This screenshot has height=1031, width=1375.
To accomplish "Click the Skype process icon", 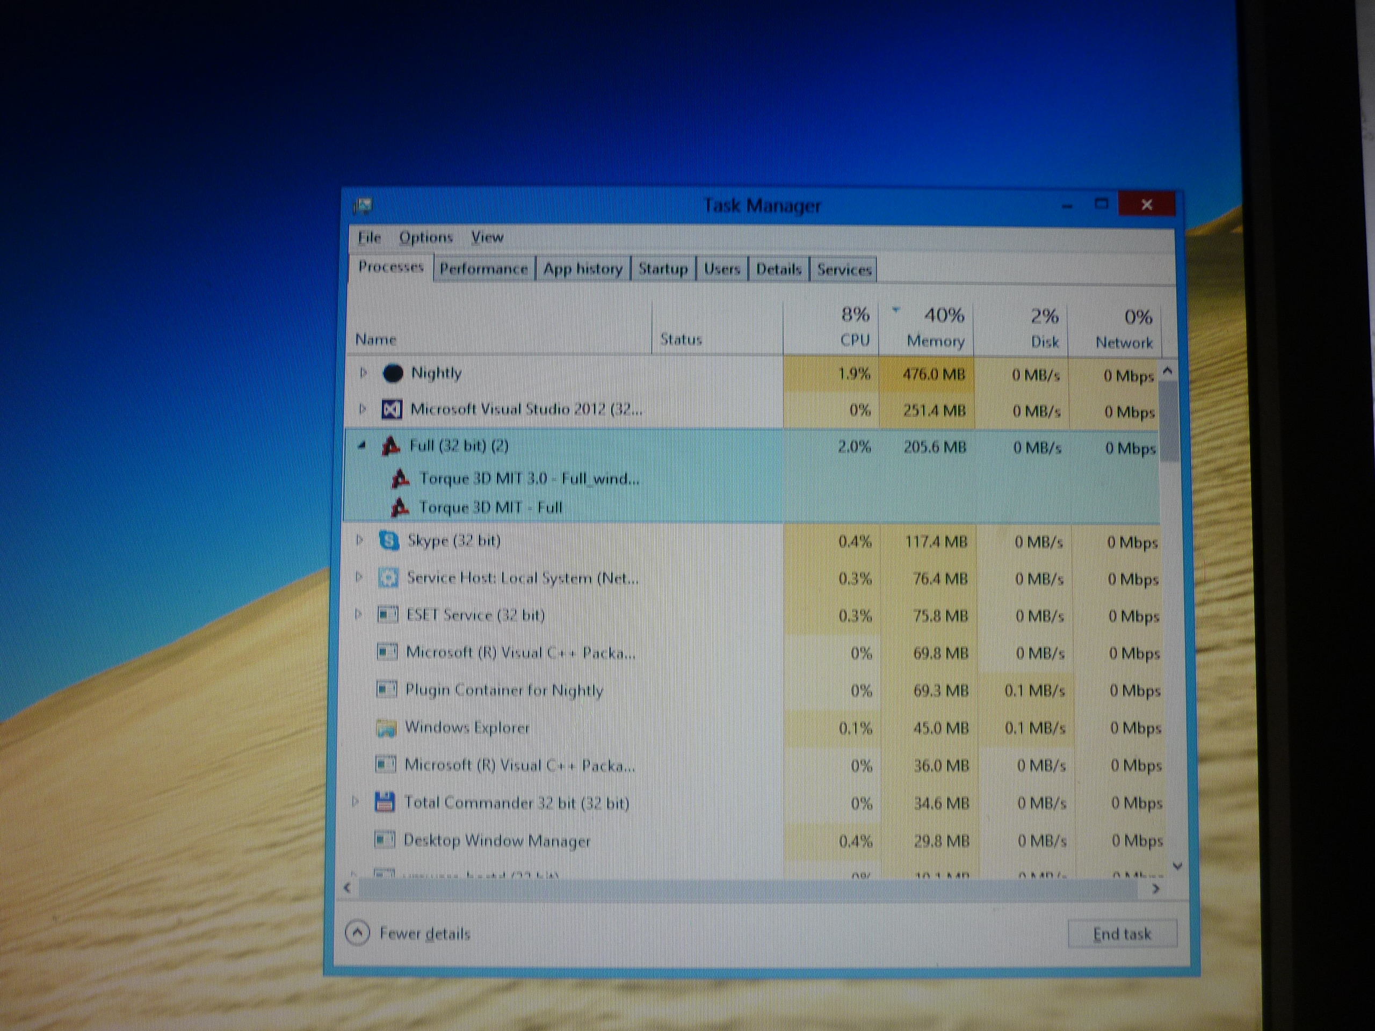I will (x=389, y=541).
